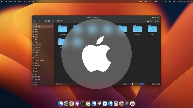
Task: Switch Dolphin to compact view mode
Action: click(49, 21)
